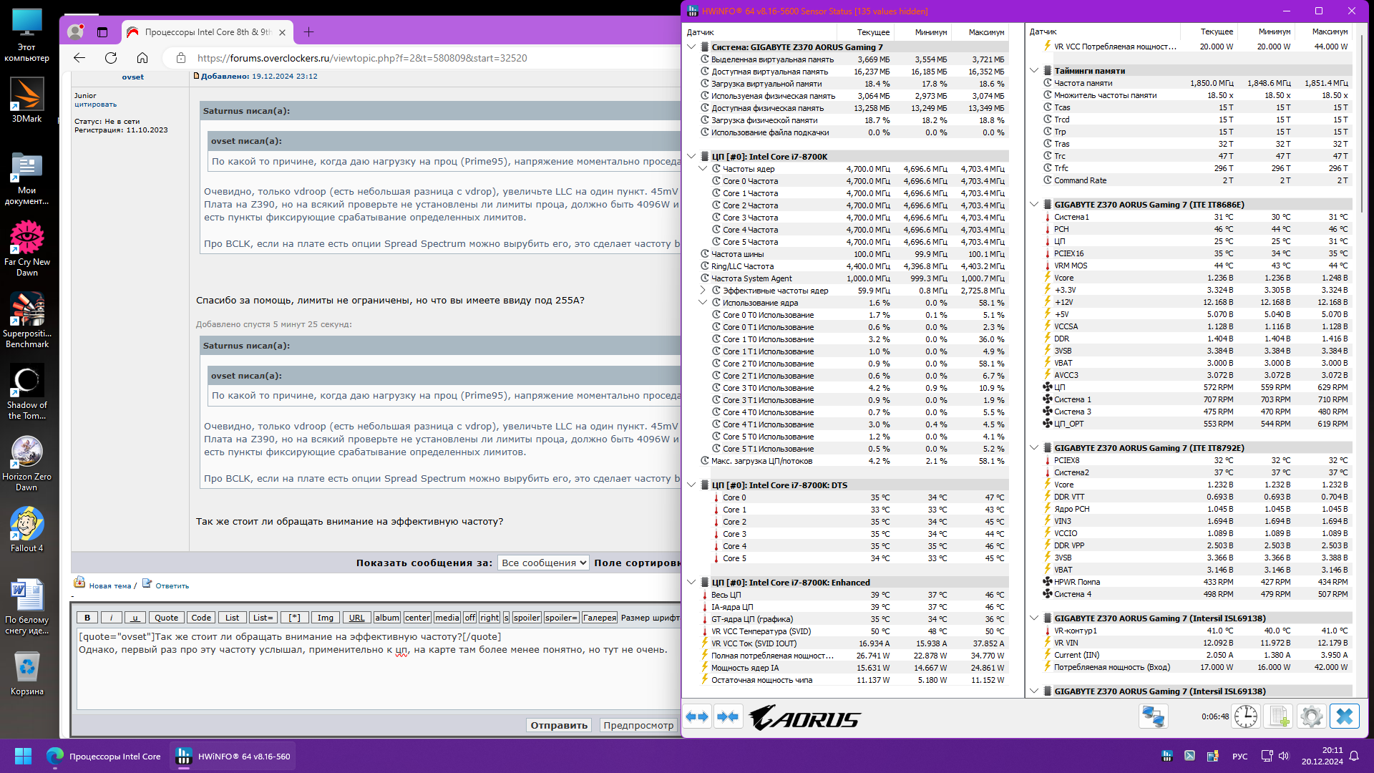Click the Отправить button
Viewport: 1374px width, 773px height.
559,725
